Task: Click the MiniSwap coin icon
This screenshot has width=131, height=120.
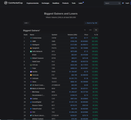Action: click(31, 92)
